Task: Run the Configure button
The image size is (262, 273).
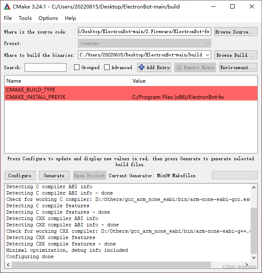Action: pos(20,175)
